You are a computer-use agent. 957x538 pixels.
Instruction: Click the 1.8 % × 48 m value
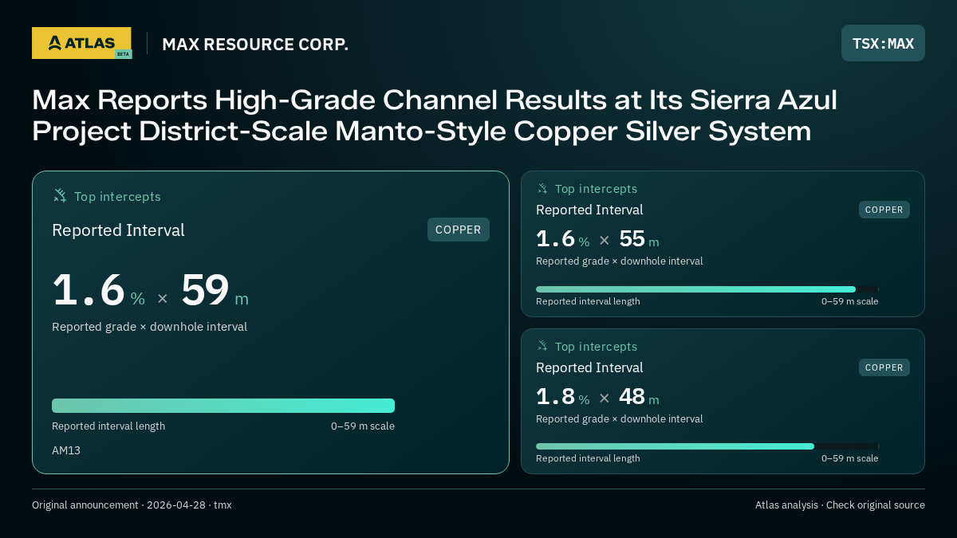[598, 396]
